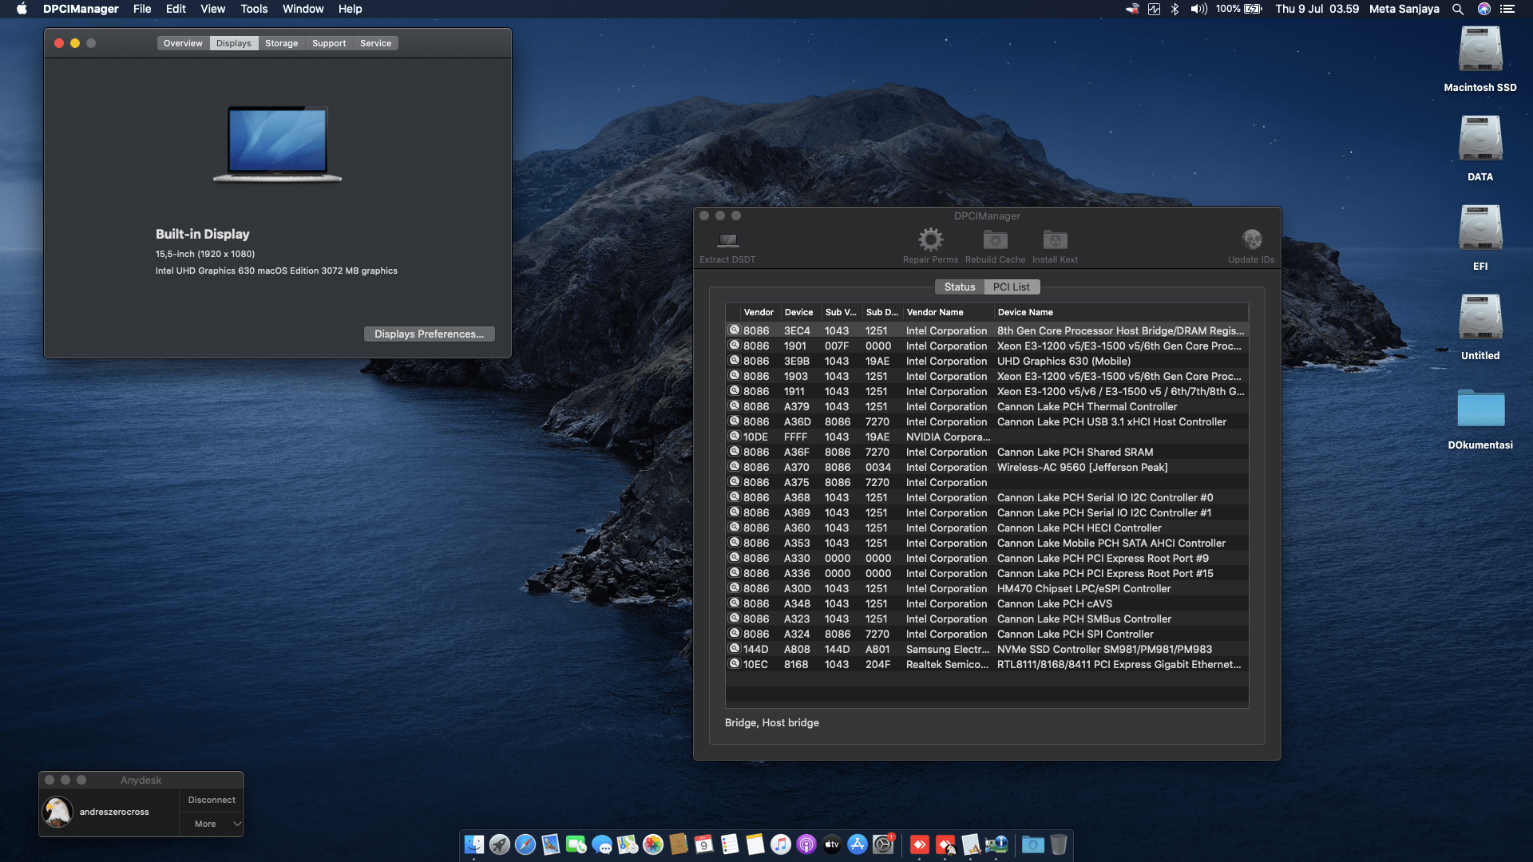Select Cannon Lake Mobile PCH SATA AHCI row
Viewport: 1533px width, 862px height.
click(987, 543)
